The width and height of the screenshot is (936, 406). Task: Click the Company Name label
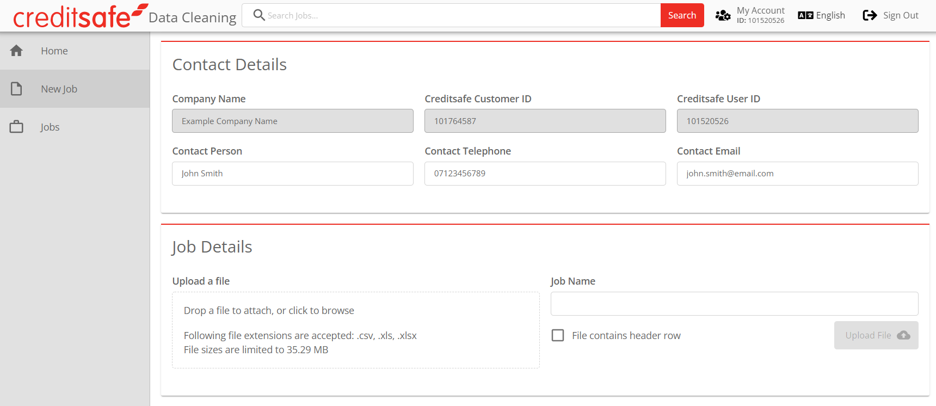click(x=209, y=99)
